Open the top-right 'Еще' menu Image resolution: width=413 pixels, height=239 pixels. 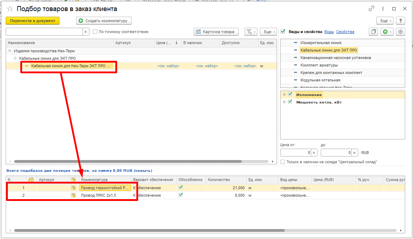click(385, 21)
